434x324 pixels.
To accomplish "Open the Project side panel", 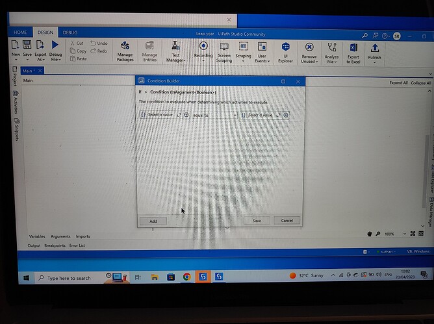I will (15, 77).
